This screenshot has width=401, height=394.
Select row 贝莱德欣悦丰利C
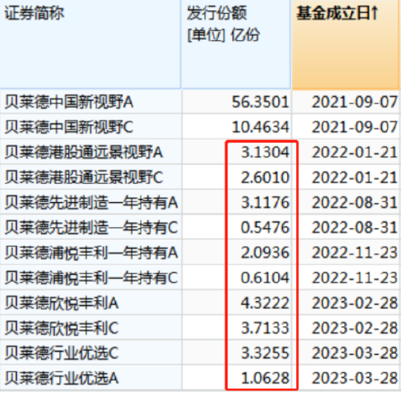click(200, 328)
